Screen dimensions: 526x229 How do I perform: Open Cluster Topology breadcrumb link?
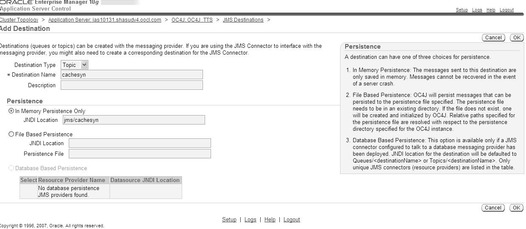coord(19,20)
